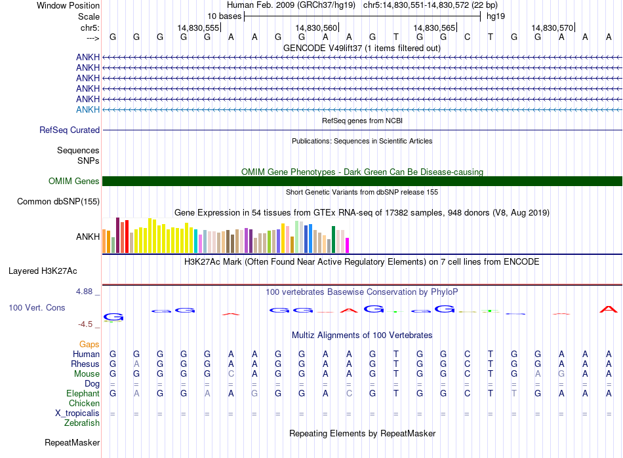
Task: Click the orange Gaps label
Action: [89, 345]
